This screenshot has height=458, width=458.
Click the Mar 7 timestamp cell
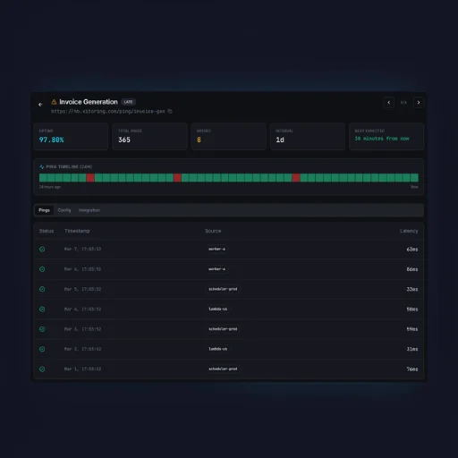click(82, 249)
